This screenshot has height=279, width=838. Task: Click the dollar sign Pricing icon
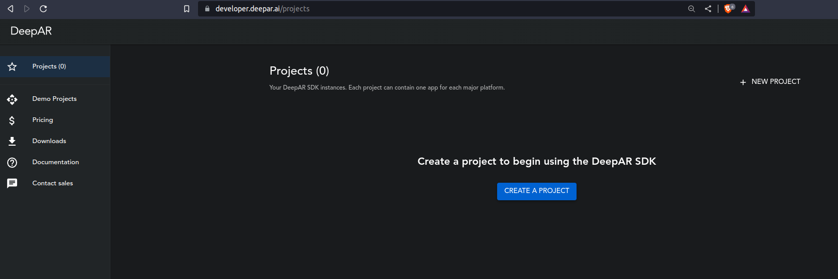pos(12,120)
